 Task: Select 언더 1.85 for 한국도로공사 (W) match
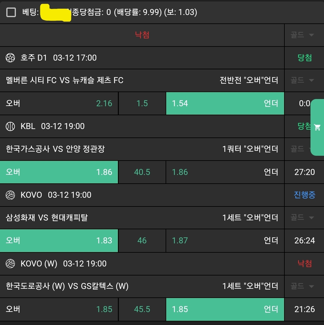coord(225,309)
